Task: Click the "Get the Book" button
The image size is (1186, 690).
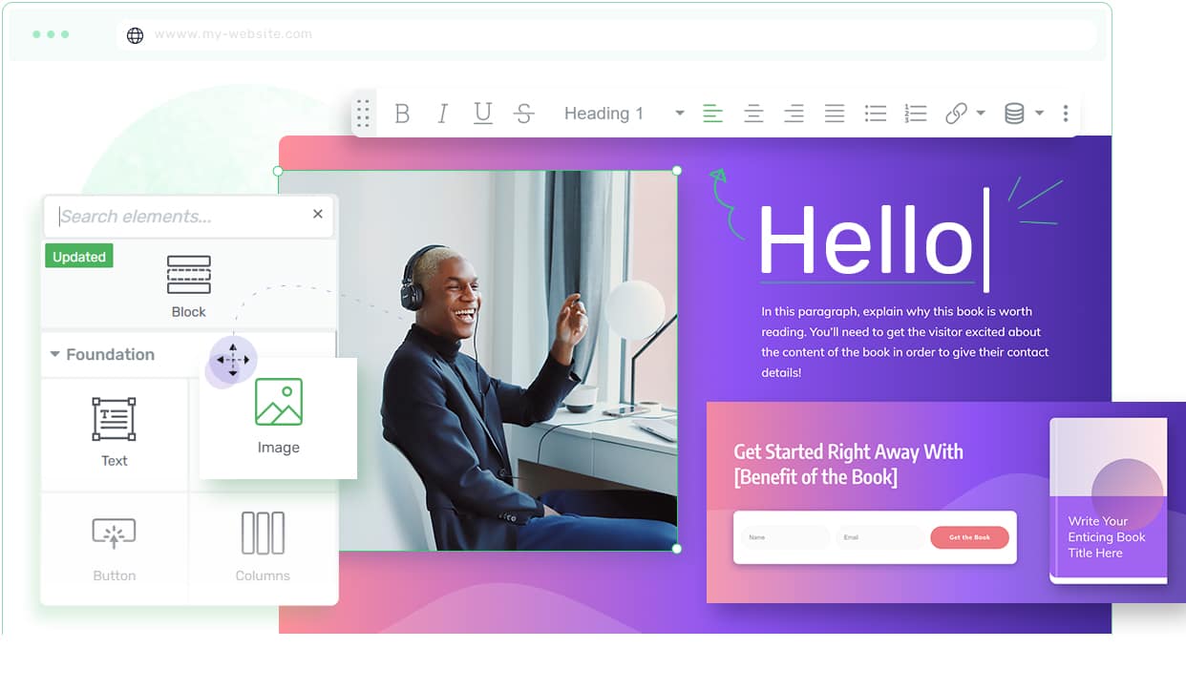Action: tap(969, 537)
